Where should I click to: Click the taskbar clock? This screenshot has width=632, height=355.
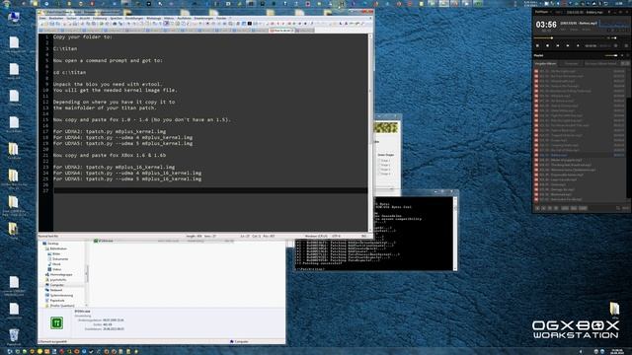[x=616, y=351]
